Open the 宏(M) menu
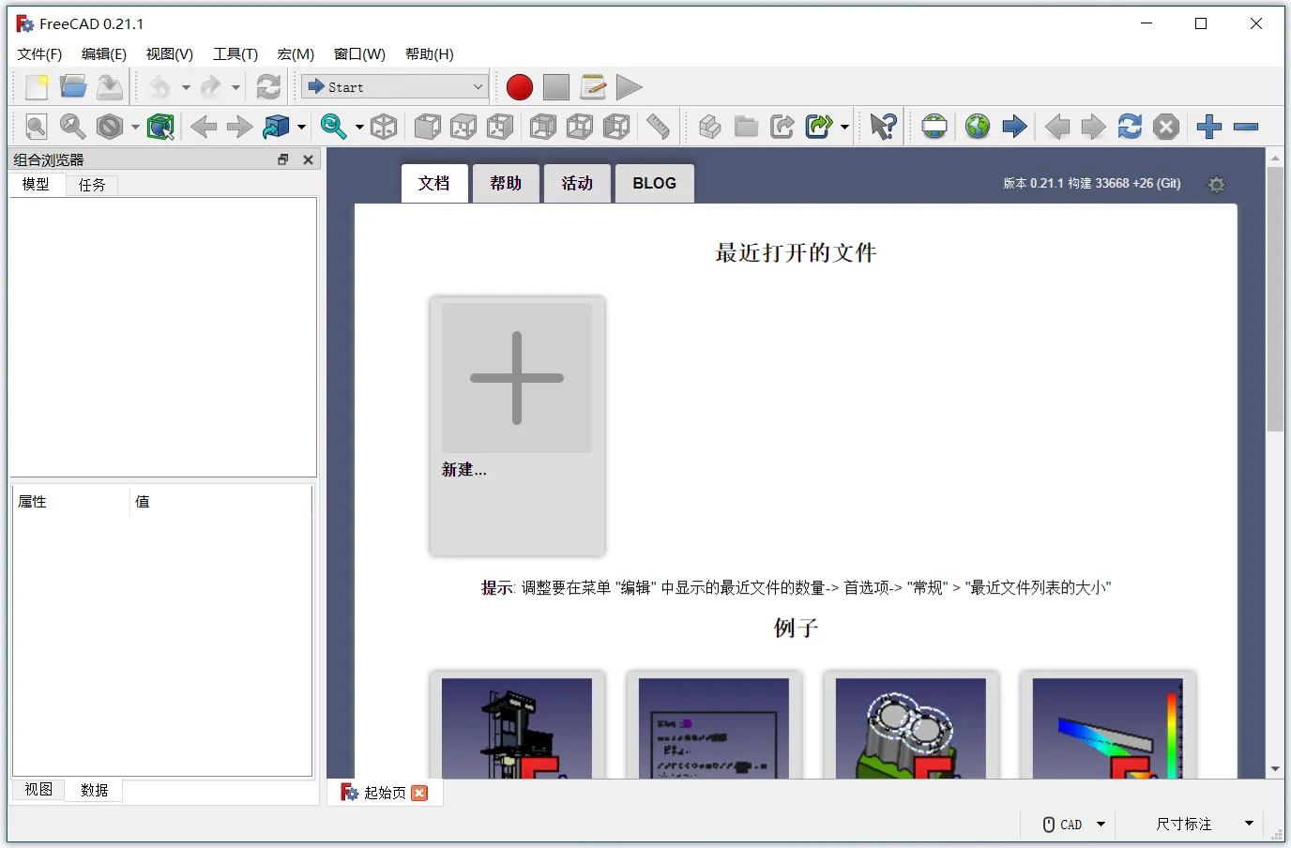Image resolution: width=1291 pixels, height=848 pixels. click(x=296, y=54)
